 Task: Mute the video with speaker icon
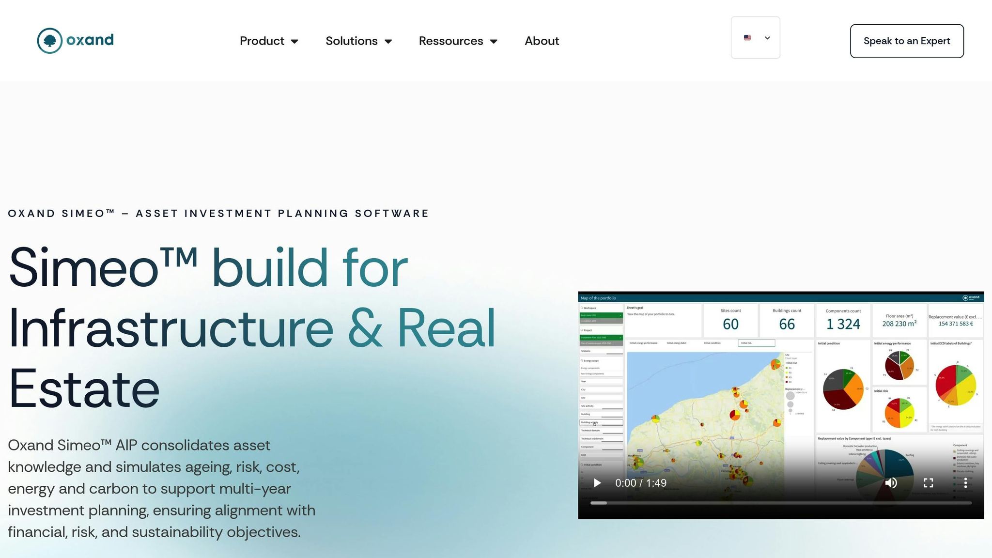coord(891,483)
